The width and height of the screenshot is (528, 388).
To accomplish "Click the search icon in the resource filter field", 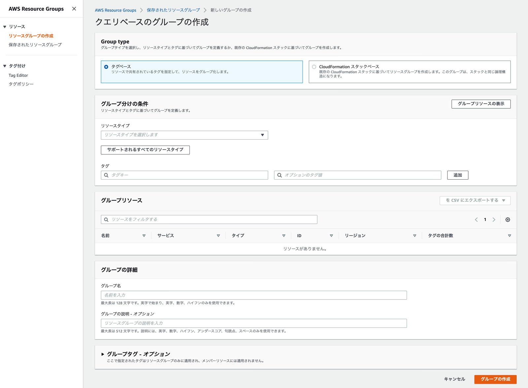I will click(106, 219).
